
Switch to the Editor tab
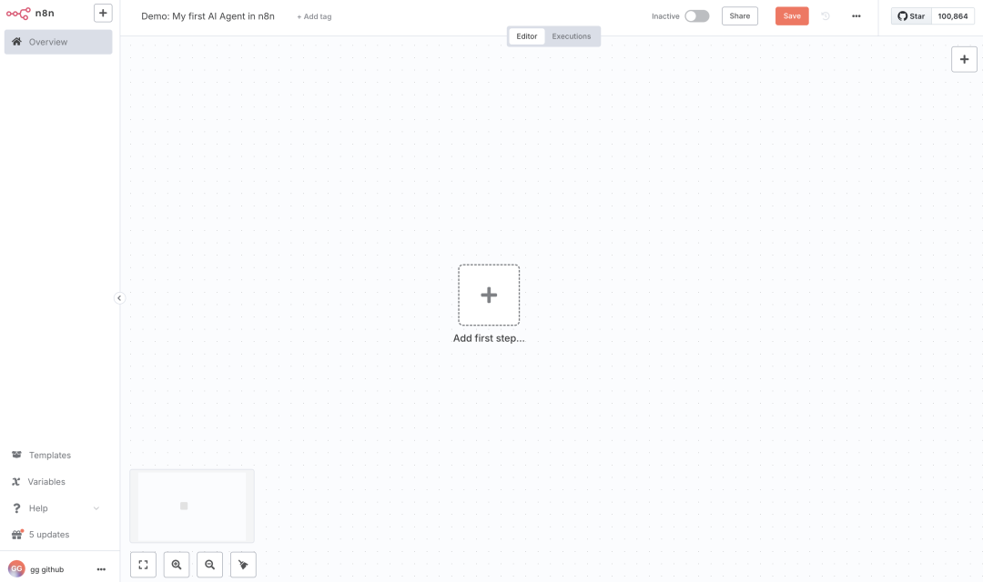pos(527,36)
